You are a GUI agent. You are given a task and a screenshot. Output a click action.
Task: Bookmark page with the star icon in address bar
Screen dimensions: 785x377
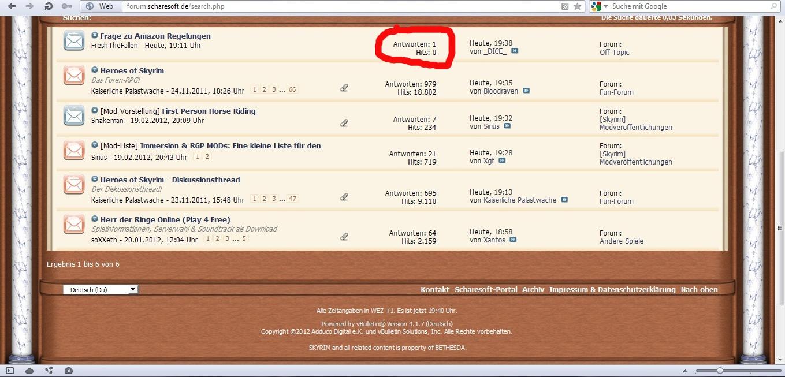coord(577,6)
